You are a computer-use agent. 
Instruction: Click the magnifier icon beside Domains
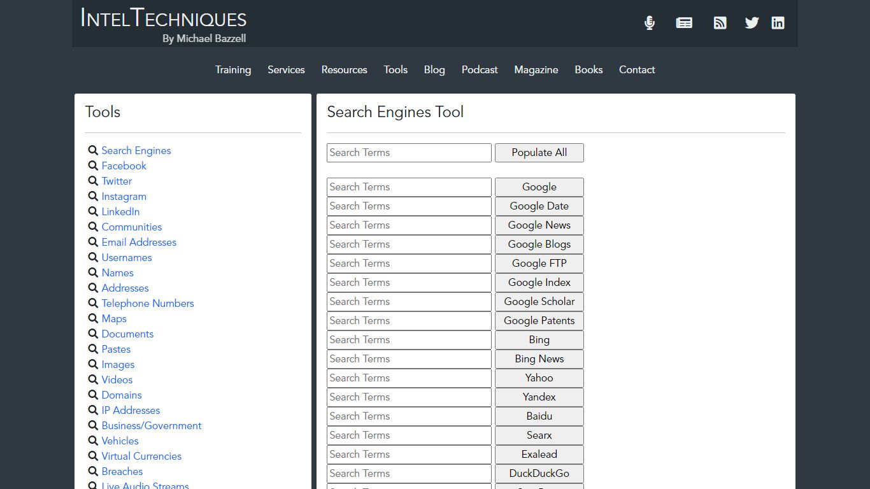tap(93, 395)
